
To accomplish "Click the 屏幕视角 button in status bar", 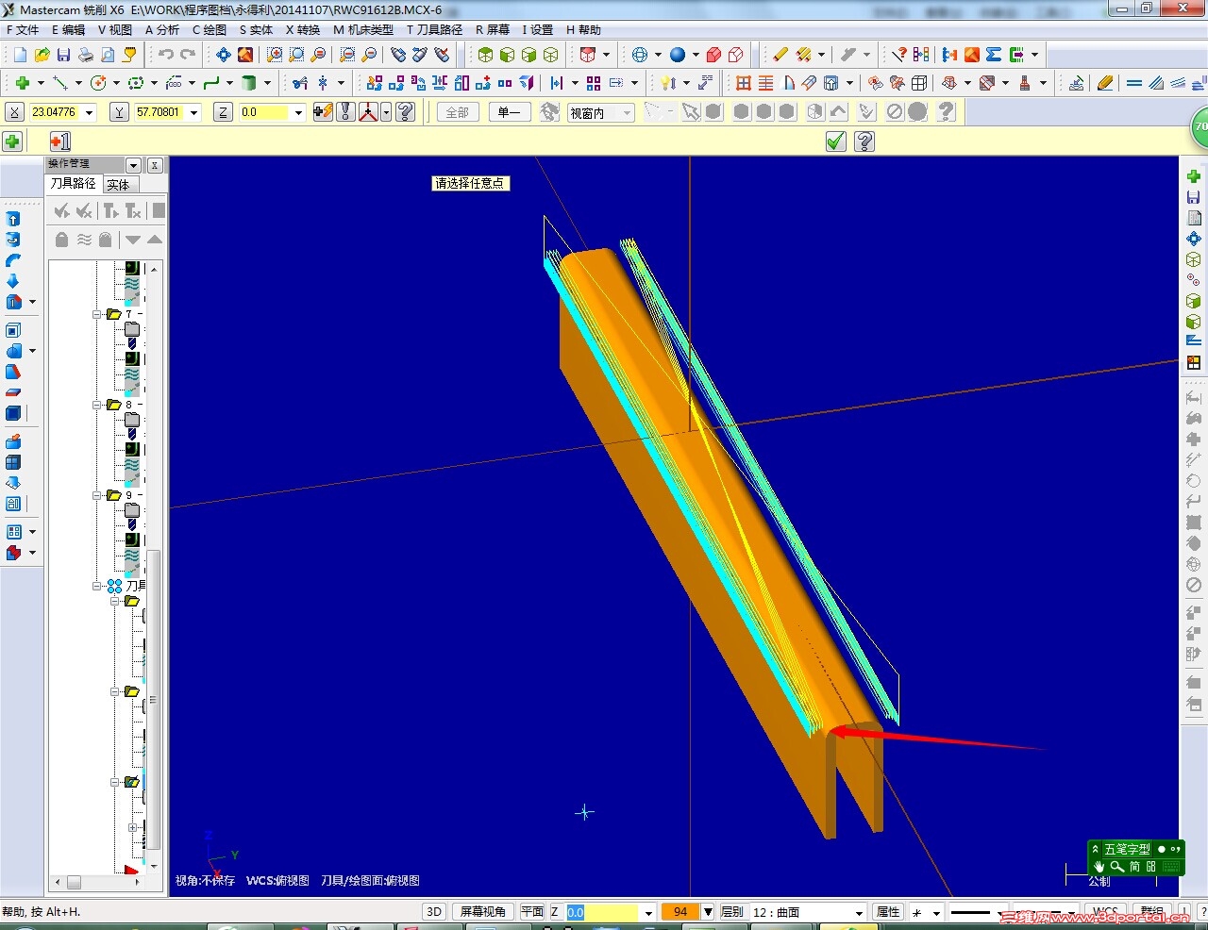I will pyautogui.click(x=483, y=912).
